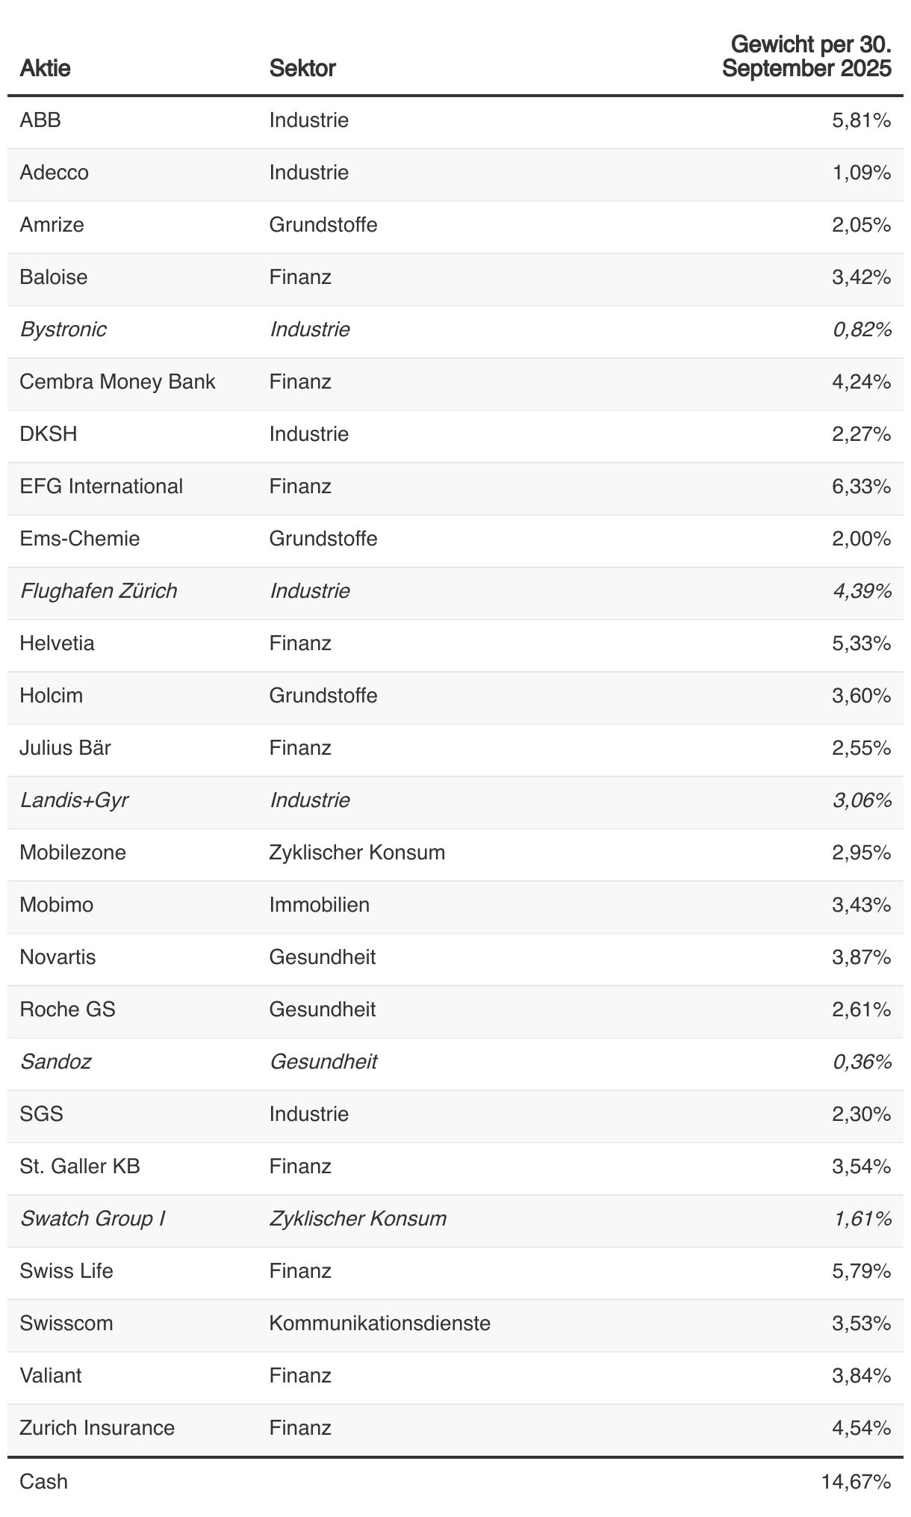Click the Sektor column header
911x1517 pixels.
click(x=302, y=68)
